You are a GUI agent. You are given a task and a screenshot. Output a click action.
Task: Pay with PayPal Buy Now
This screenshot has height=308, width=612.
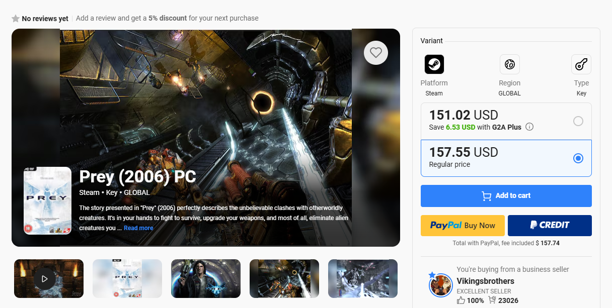click(463, 226)
